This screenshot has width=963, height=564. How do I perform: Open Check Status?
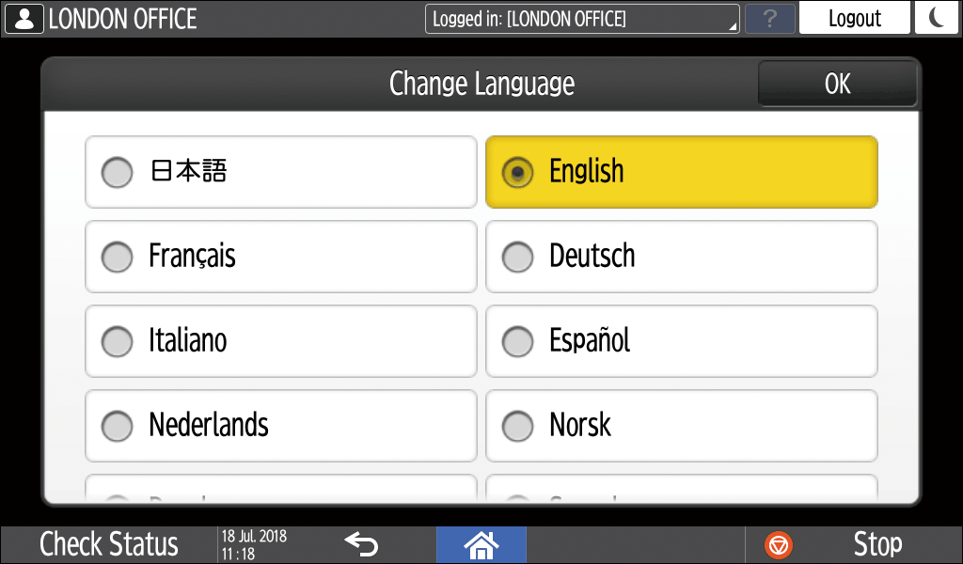tap(108, 544)
